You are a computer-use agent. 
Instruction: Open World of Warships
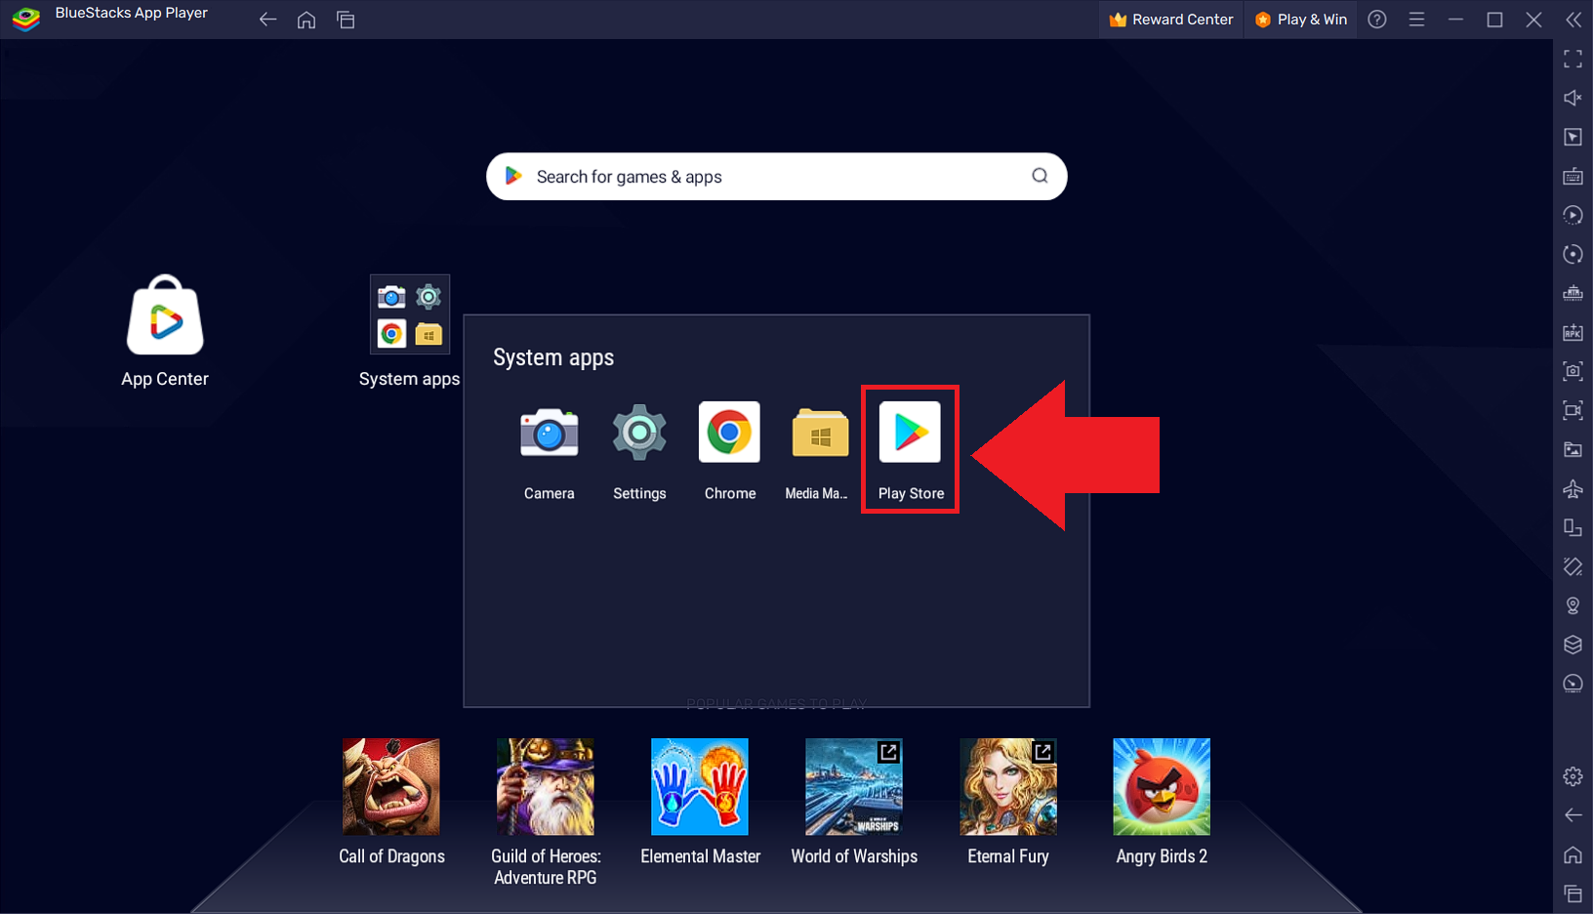click(854, 787)
